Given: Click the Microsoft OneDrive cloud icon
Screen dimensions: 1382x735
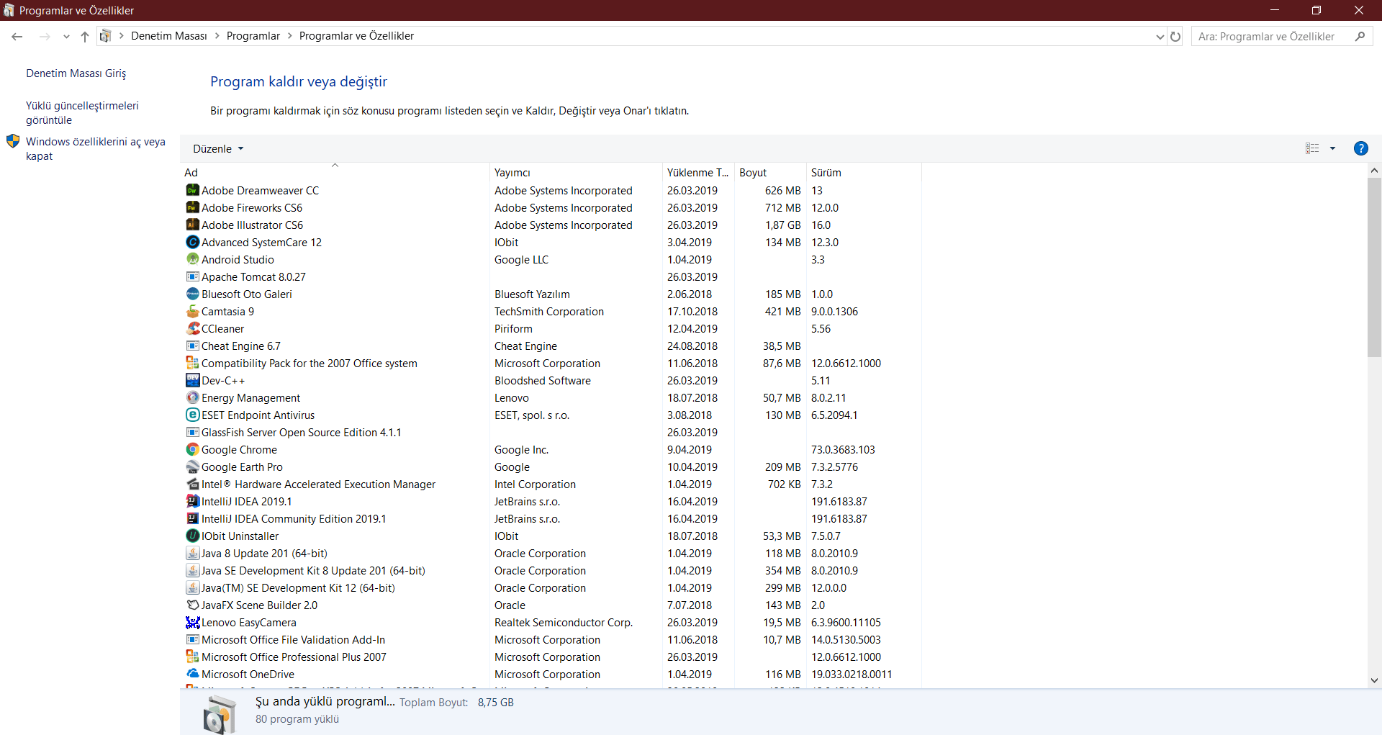Looking at the screenshot, I should coord(192,674).
